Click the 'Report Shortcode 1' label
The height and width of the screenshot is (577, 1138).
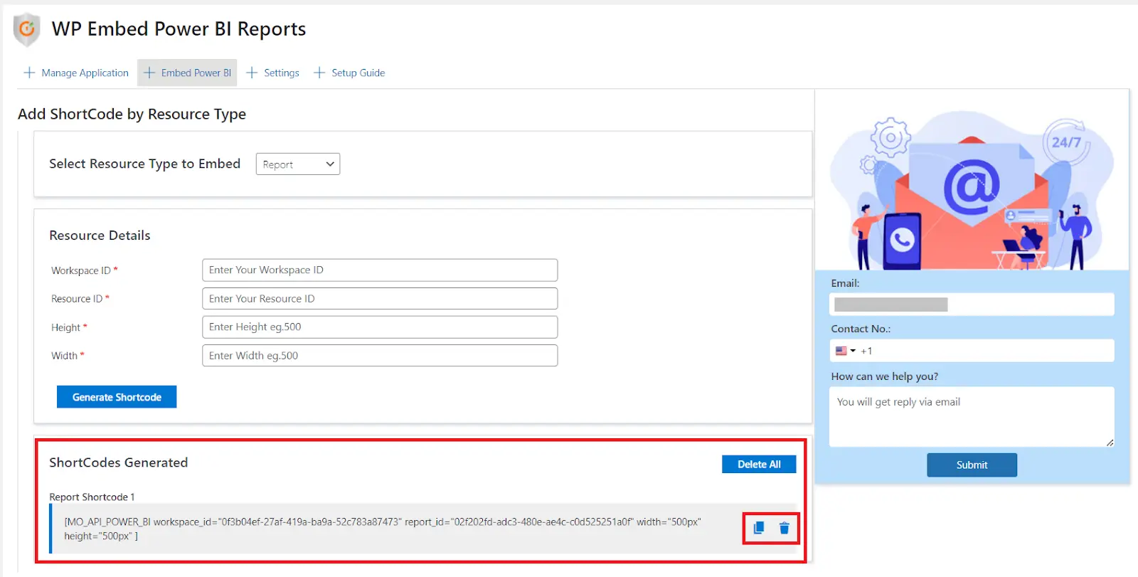click(x=92, y=497)
